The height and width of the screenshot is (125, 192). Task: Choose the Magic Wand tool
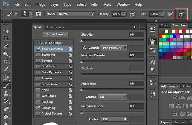(6, 54)
